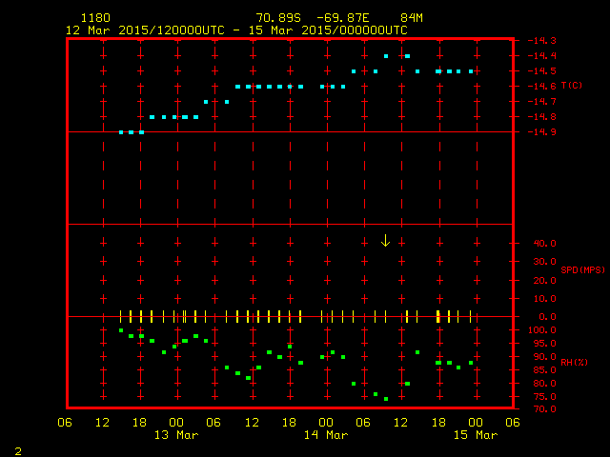Click the UTC date range title

pos(236,30)
